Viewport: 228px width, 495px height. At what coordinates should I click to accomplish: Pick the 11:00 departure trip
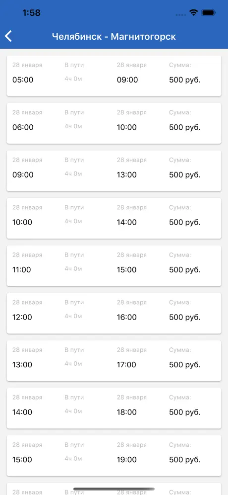(114, 266)
